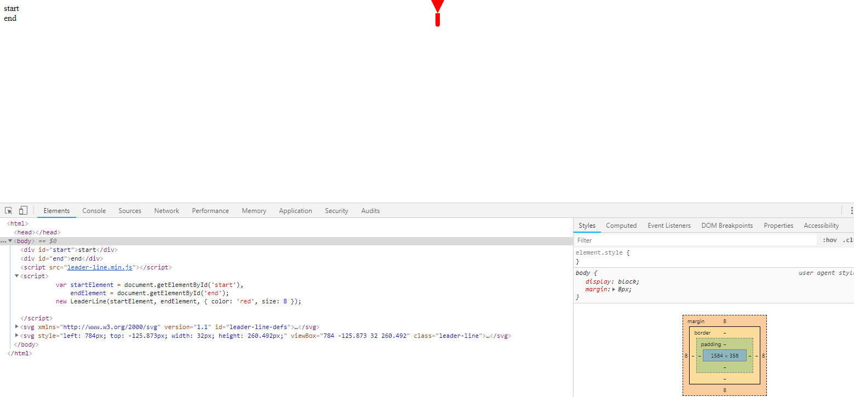Open the leader-line.min.js script link
Image resolution: width=854 pixels, height=397 pixels.
tap(100, 267)
